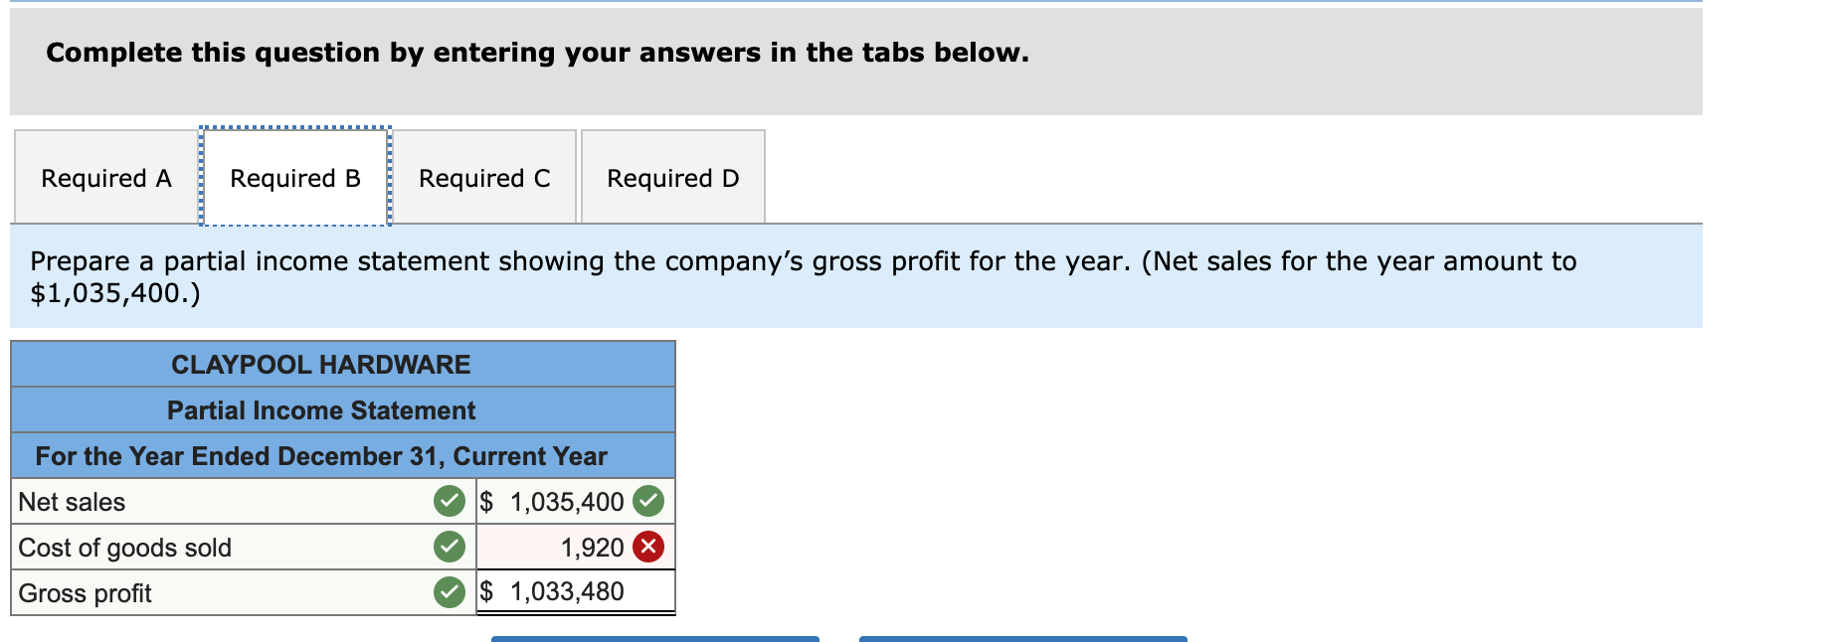Click the dollar sign beside Gross profit amount
1828x642 pixels.
(486, 590)
